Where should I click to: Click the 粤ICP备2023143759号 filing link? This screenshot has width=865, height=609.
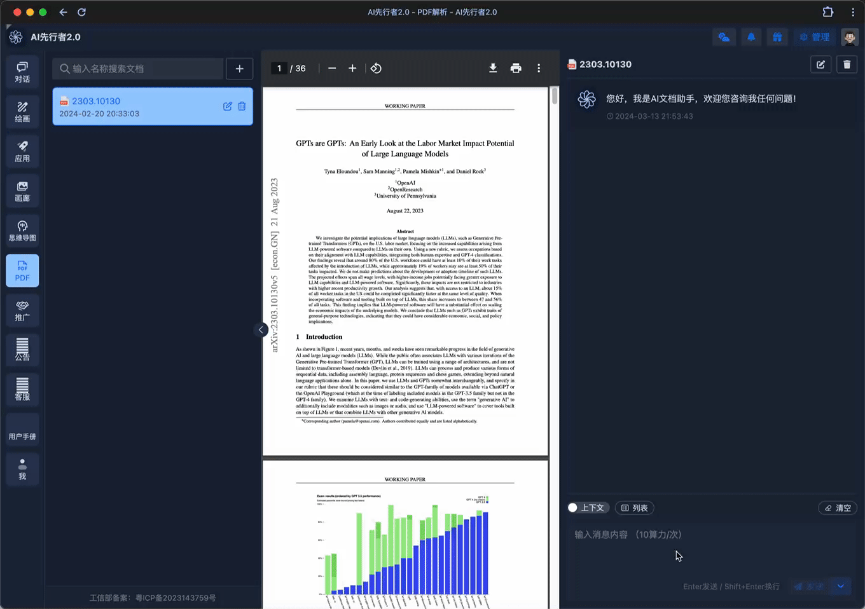pos(176,598)
